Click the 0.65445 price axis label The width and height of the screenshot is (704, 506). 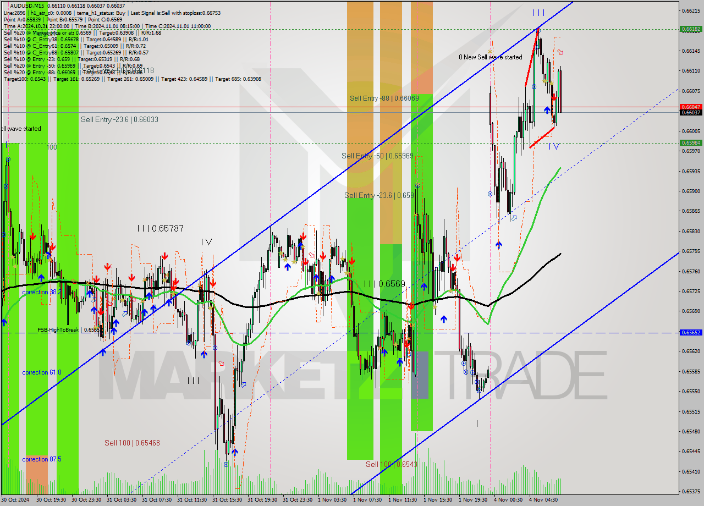tap(691, 451)
